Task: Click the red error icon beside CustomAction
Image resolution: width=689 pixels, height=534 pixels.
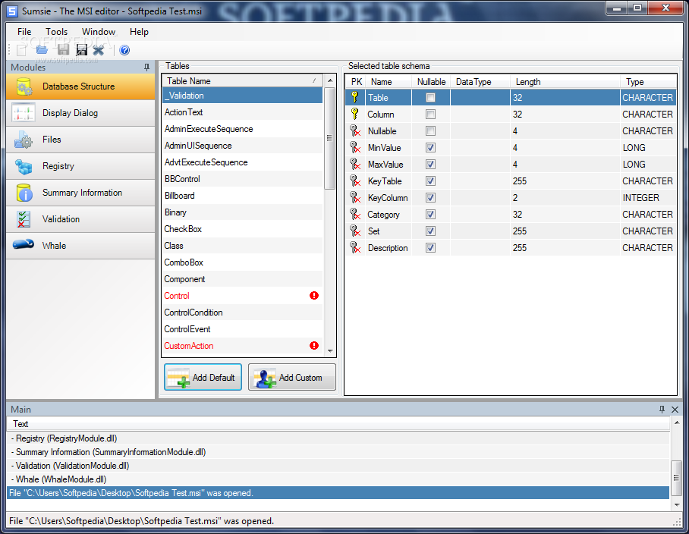Action: 313,346
